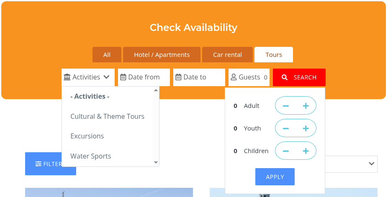
Task: Click the filter sliders icon
Action: 39,164
